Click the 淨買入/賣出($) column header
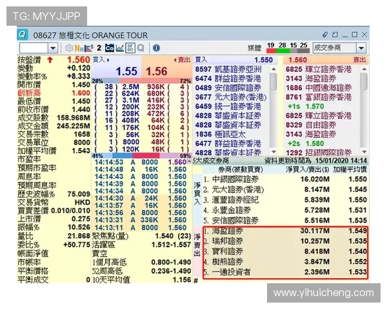Screen dimensions: 387x309 click(308, 169)
